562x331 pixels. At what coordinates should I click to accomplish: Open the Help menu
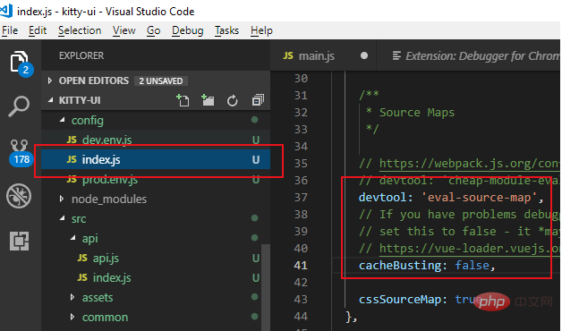tap(261, 30)
